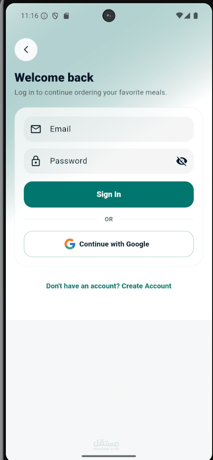213x460 pixels.
Task: Tap the Wi-Fi signal icon
Action: click(179, 15)
